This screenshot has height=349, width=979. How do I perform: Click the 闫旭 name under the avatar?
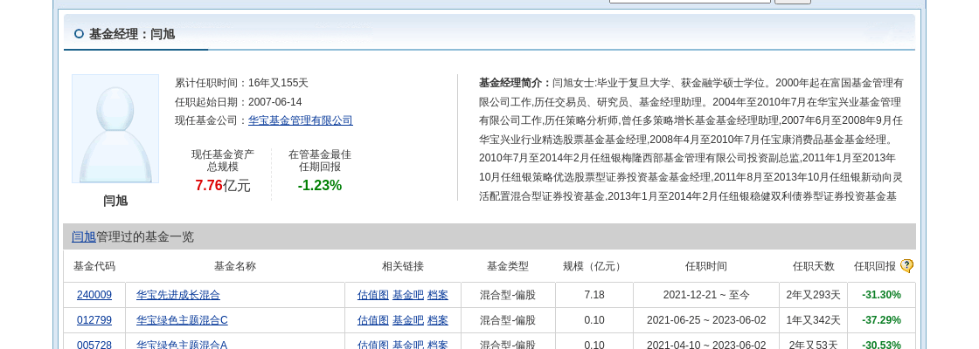[115, 201]
